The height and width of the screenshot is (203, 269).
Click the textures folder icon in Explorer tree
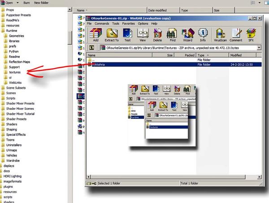pyautogui.click(x=6, y=72)
